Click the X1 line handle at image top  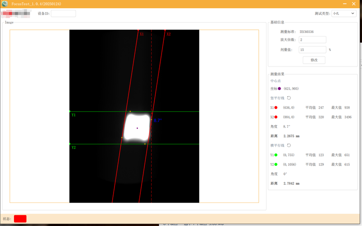coord(138,30)
